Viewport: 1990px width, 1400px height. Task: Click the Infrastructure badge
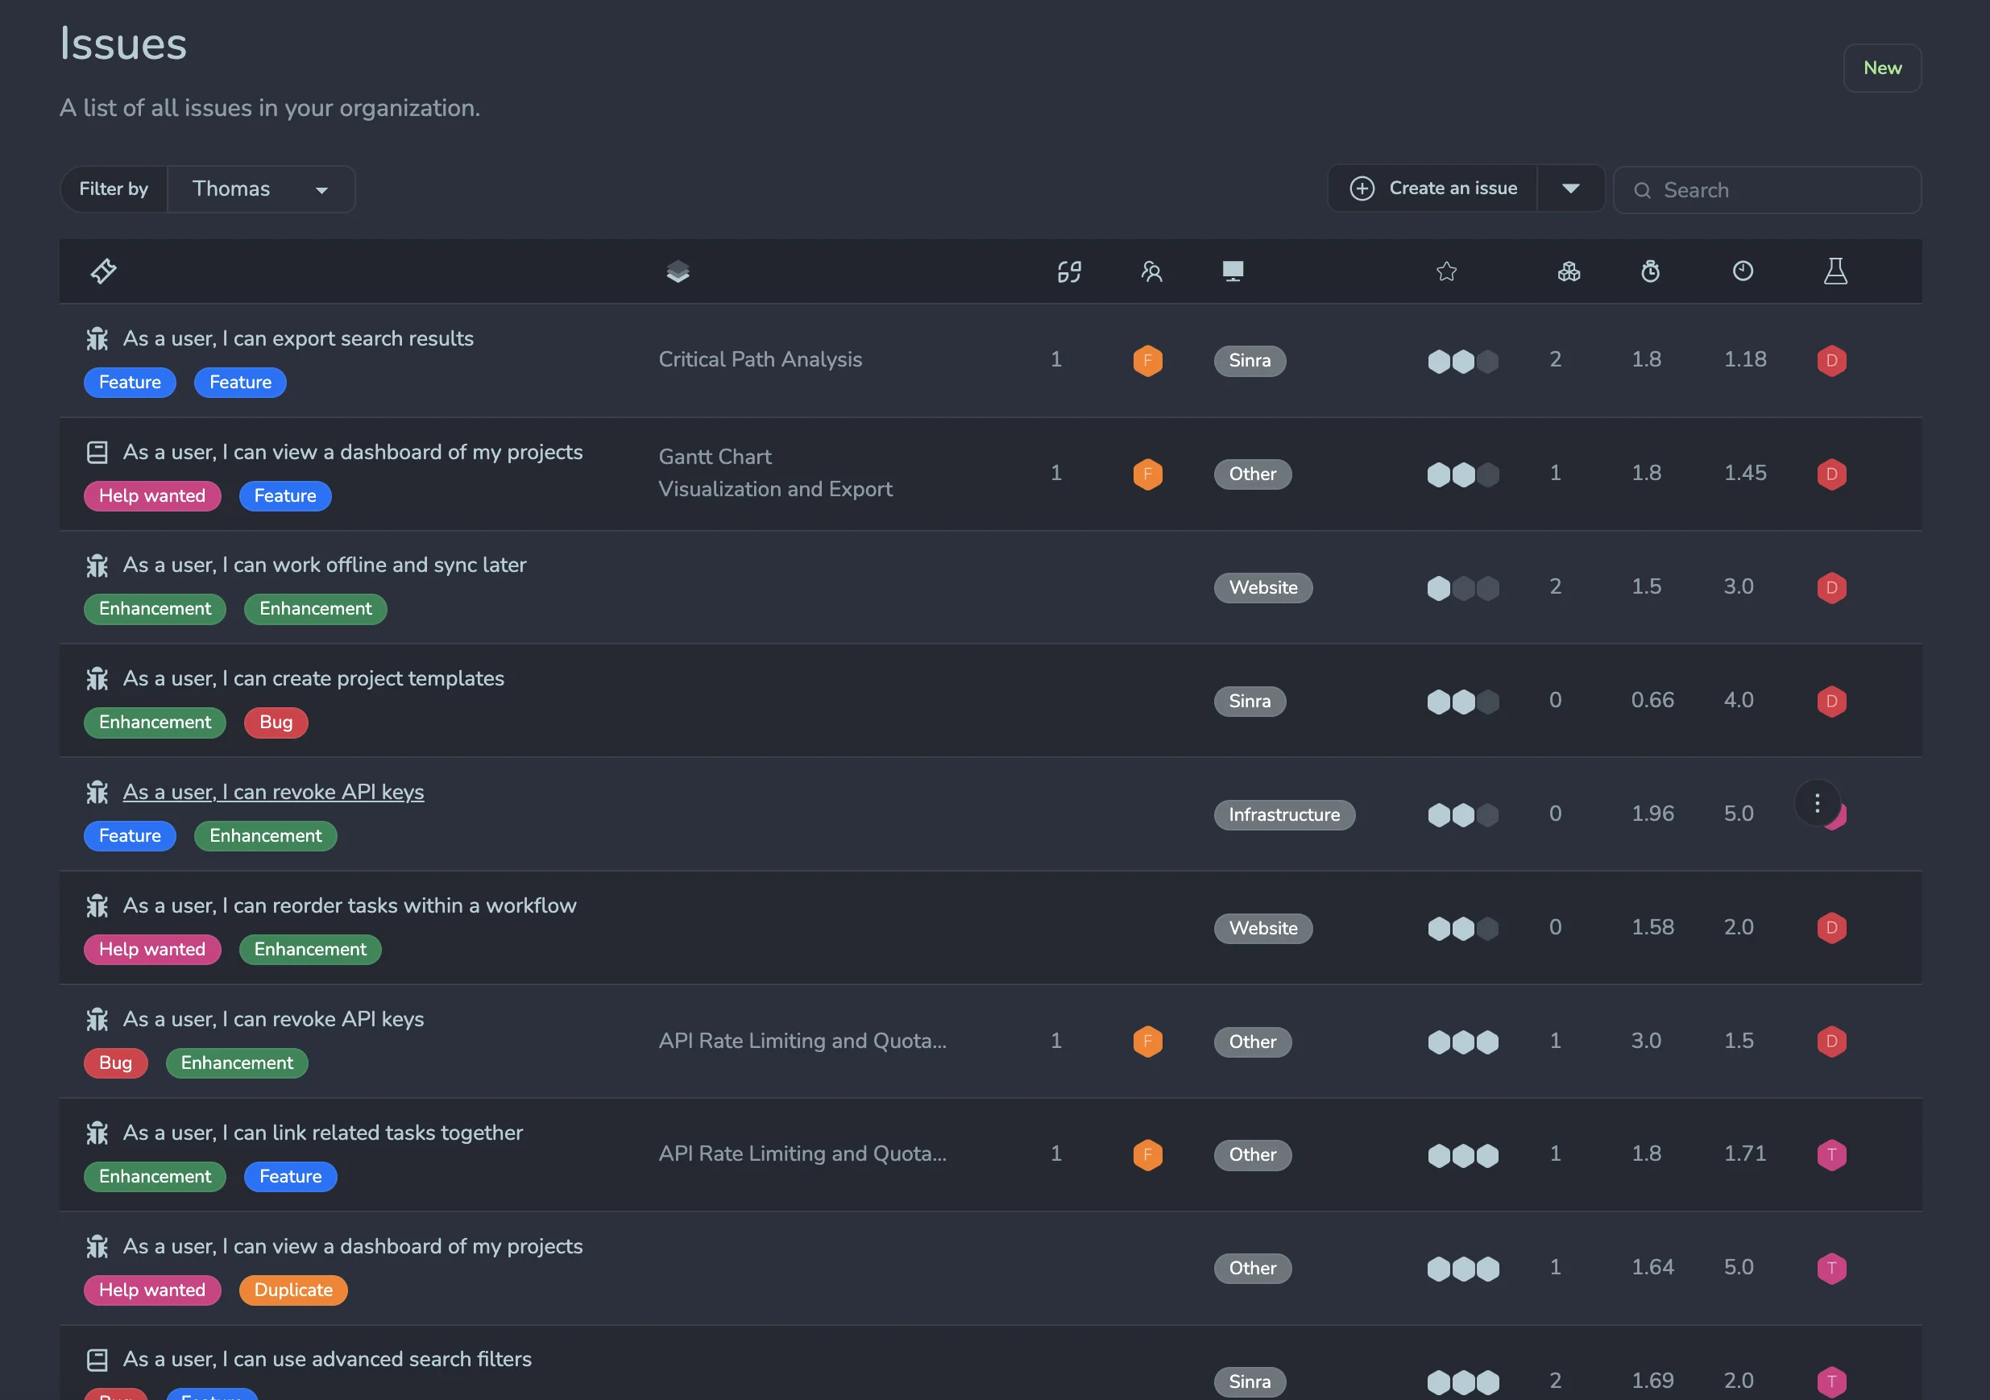[1283, 814]
